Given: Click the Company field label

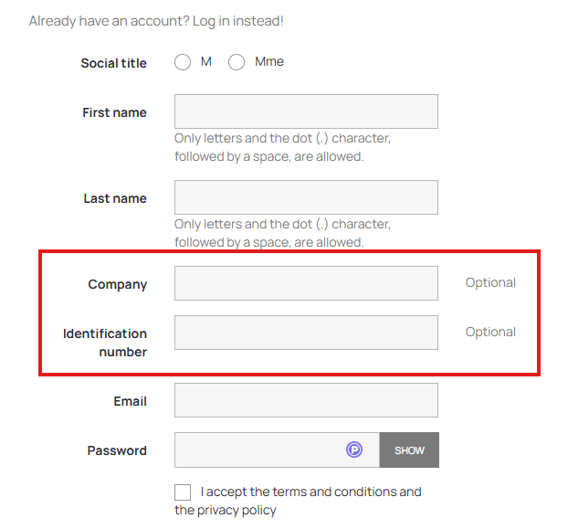Looking at the screenshot, I should 117,284.
